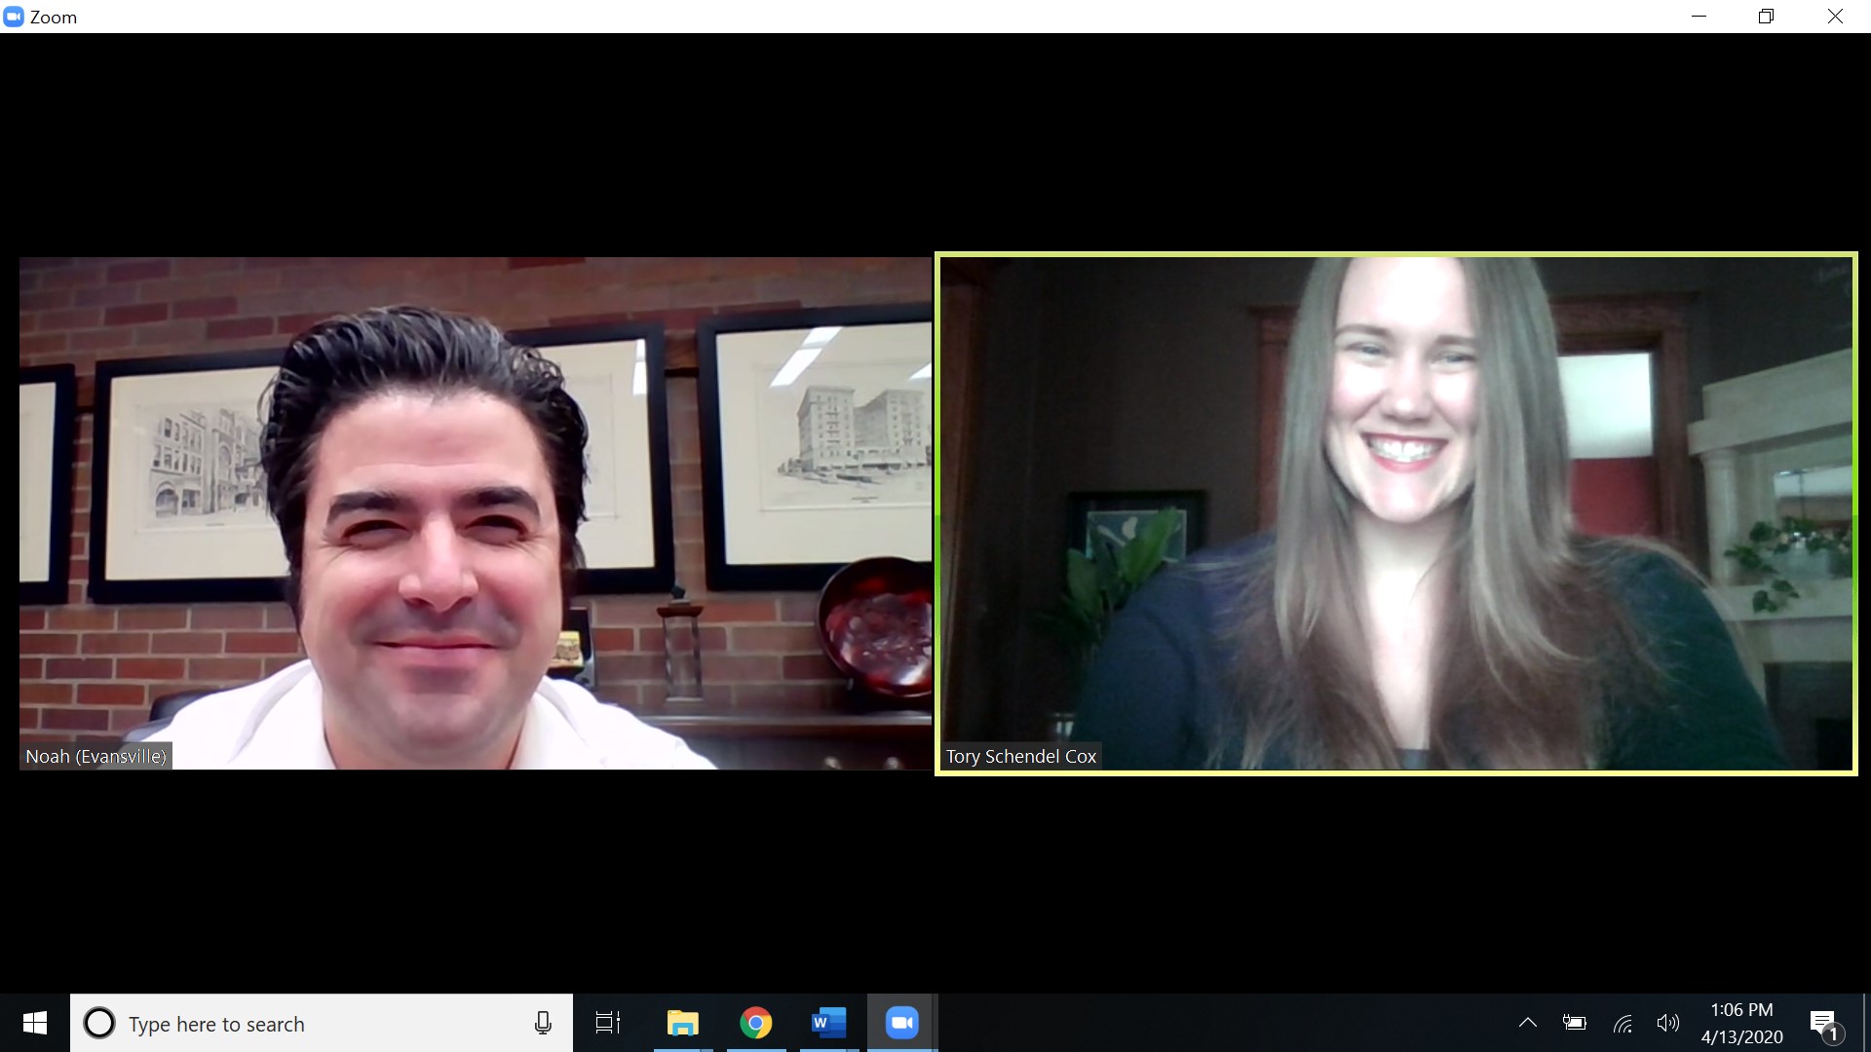
Task: Restore down the Zoom window
Action: click(x=1766, y=17)
